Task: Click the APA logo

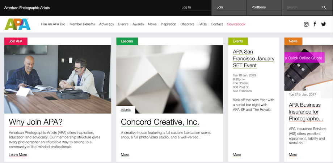Action: click(x=18, y=24)
